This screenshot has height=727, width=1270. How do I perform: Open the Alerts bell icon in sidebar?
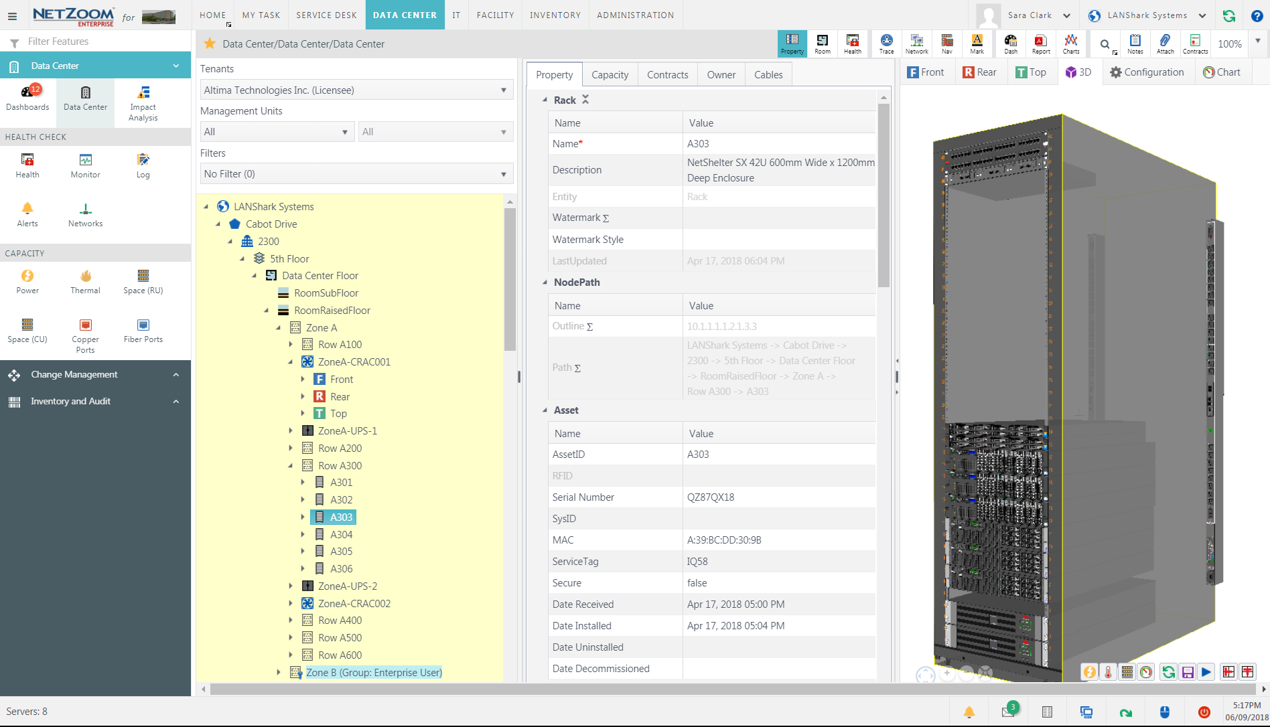(27, 215)
